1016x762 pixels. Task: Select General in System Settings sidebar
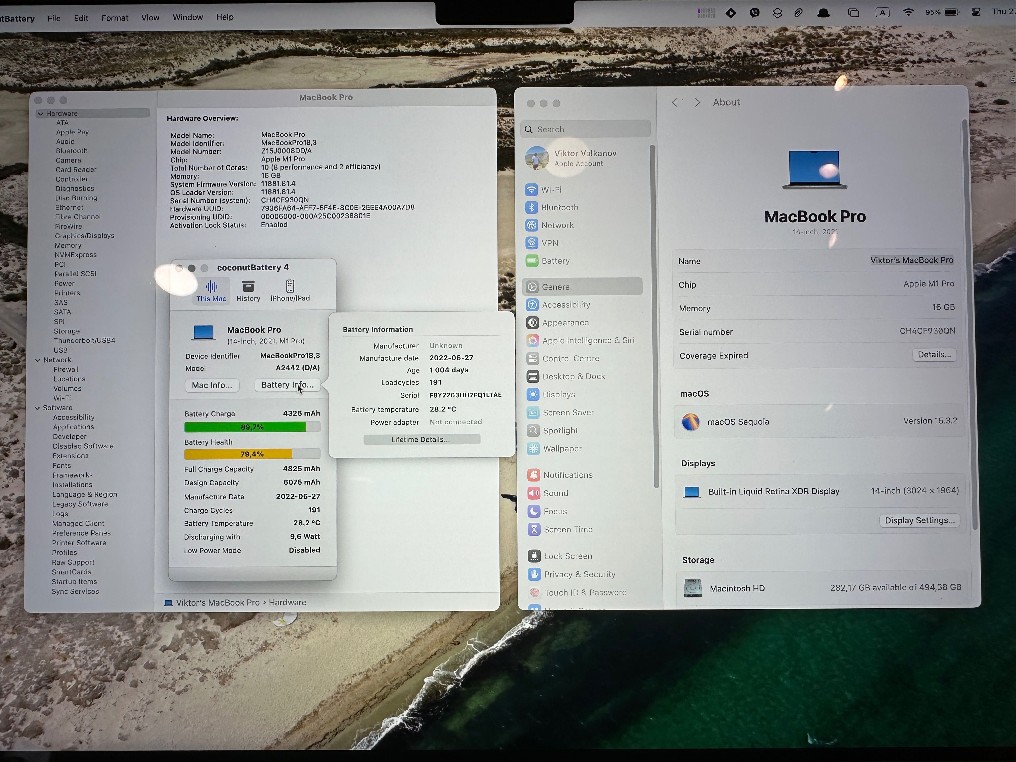click(582, 287)
